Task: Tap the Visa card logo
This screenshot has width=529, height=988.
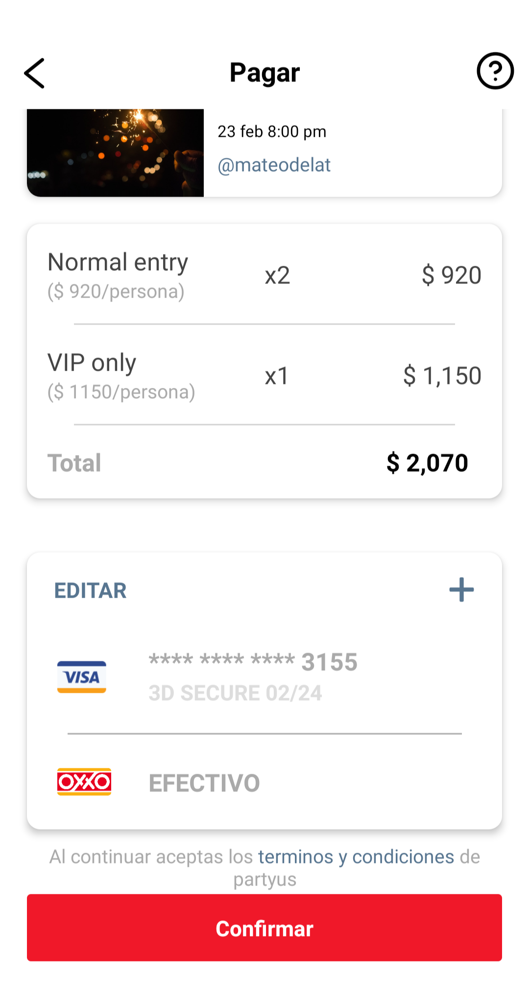Action: (82, 677)
